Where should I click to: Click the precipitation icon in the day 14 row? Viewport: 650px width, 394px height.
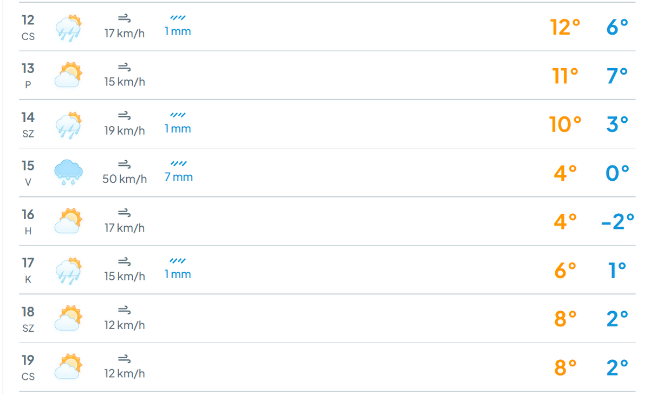point(178,115)
